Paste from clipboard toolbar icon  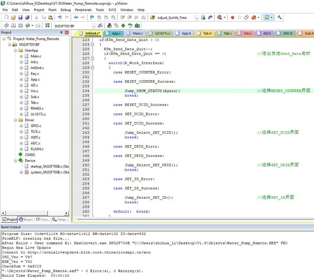pyautogui.click(x=50, y=17)
